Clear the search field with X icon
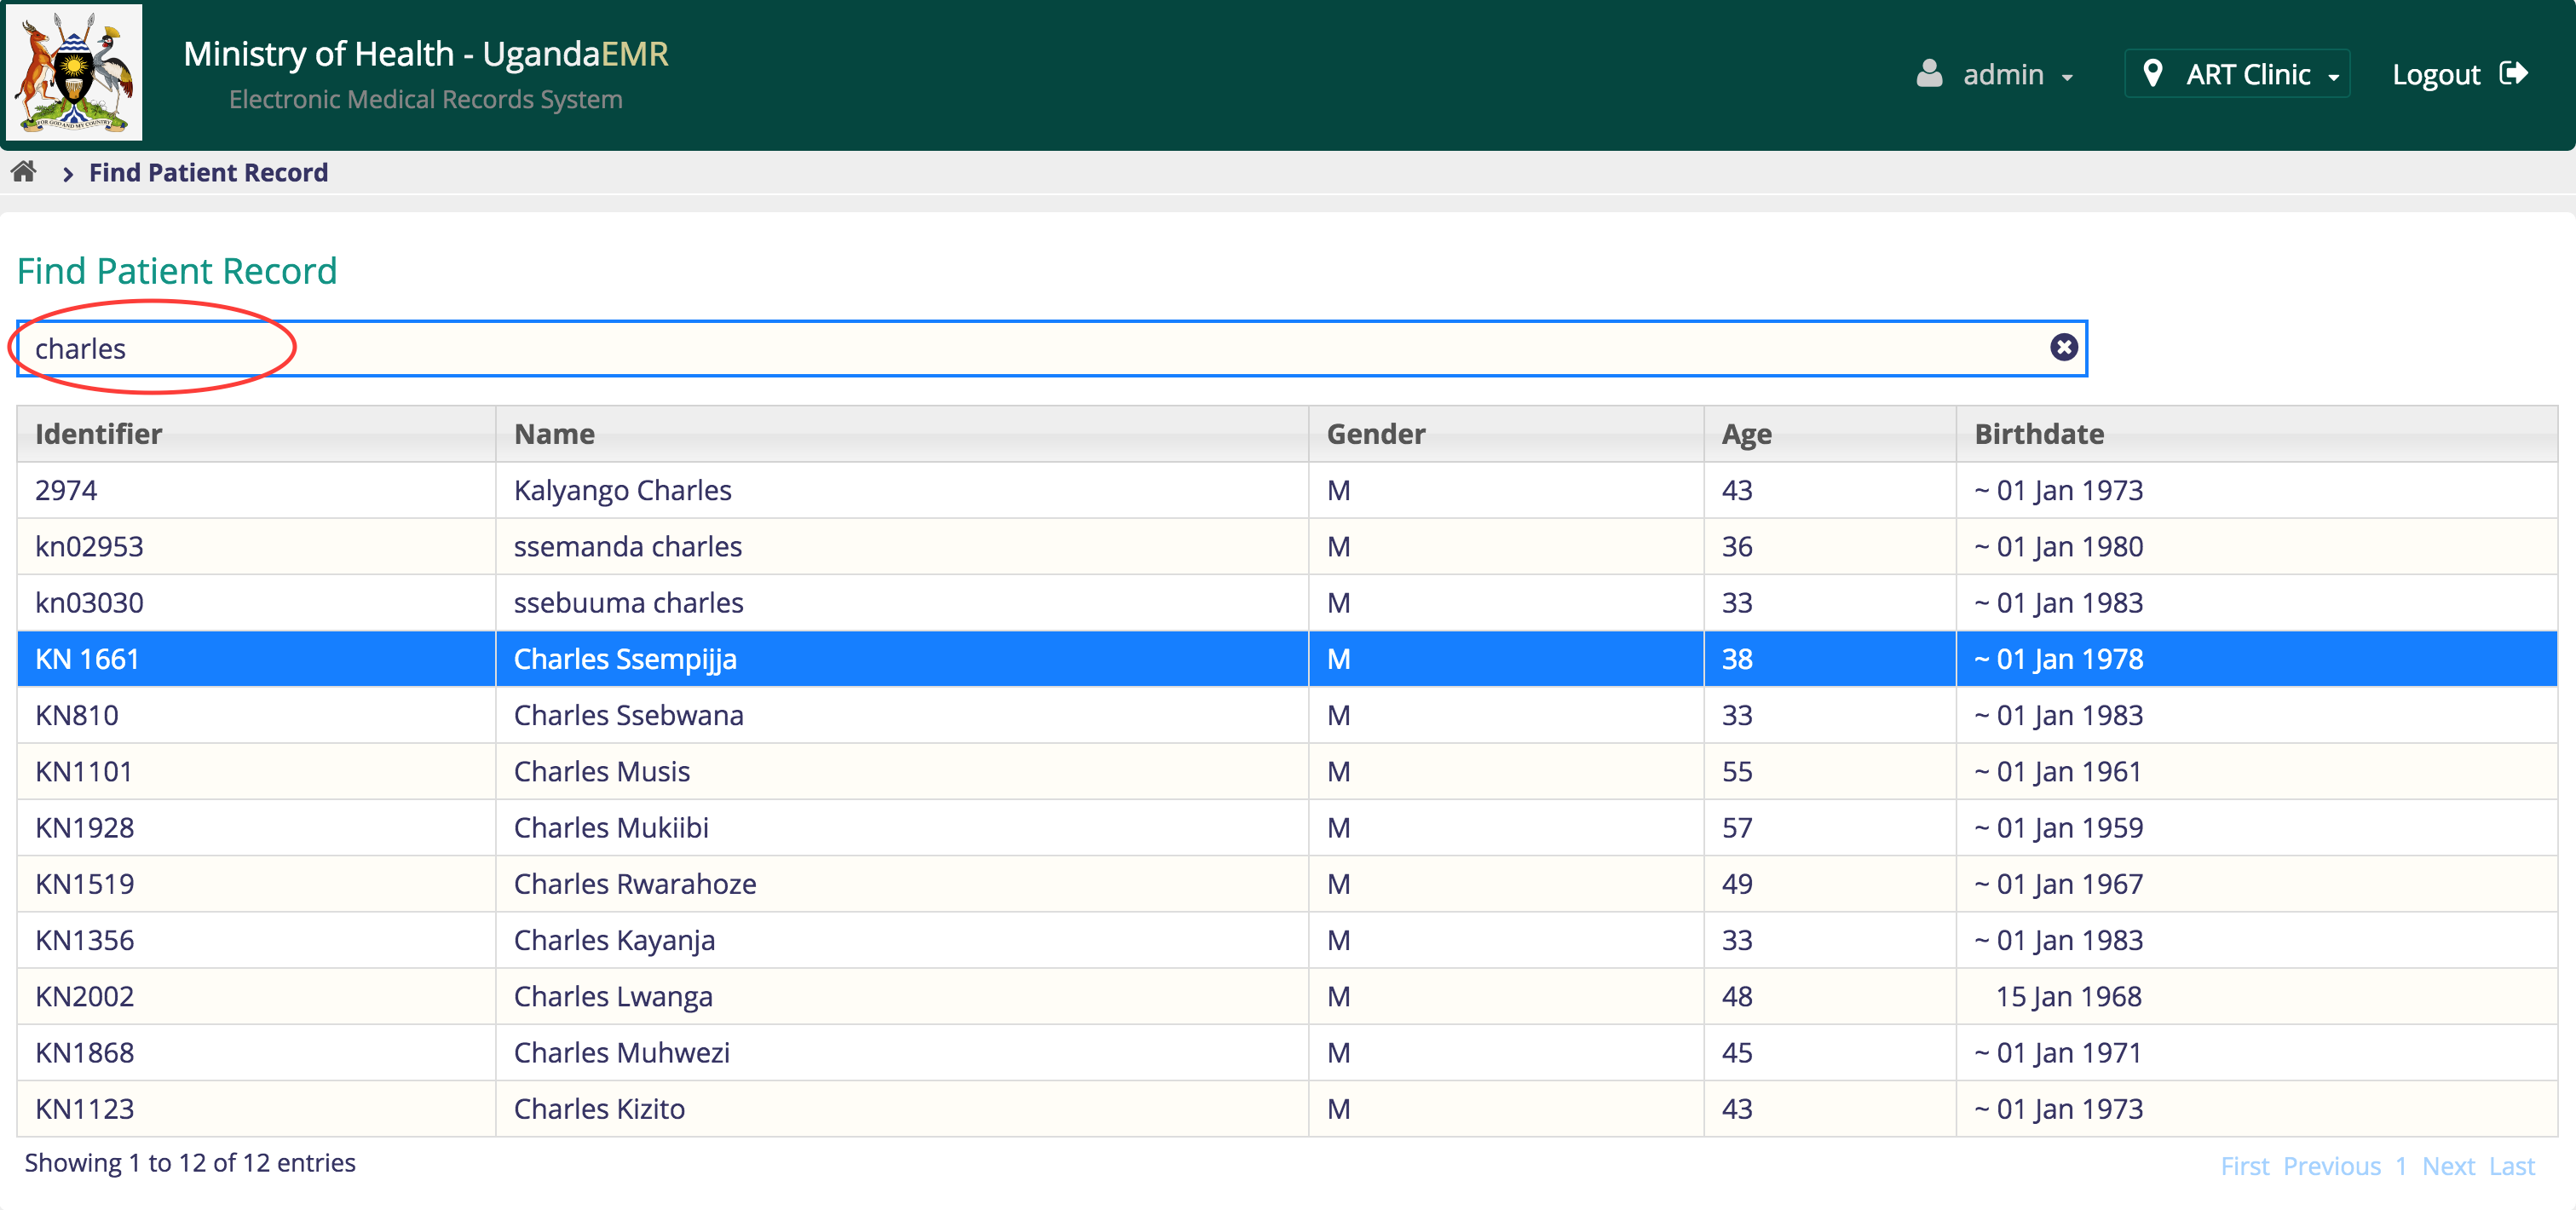The width and height of the screenshot is (2576, 1210). [x=2063, y=347]
